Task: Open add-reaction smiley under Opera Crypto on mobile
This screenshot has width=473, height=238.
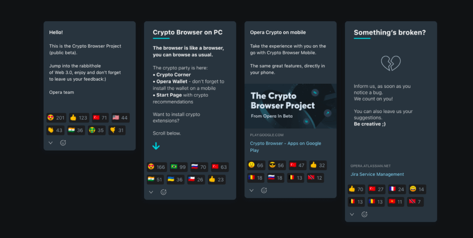Action: coord(264,190)
